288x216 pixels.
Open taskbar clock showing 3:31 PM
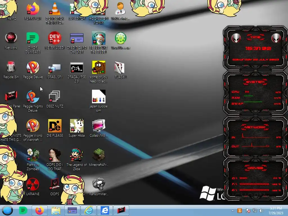click(276, 211)
